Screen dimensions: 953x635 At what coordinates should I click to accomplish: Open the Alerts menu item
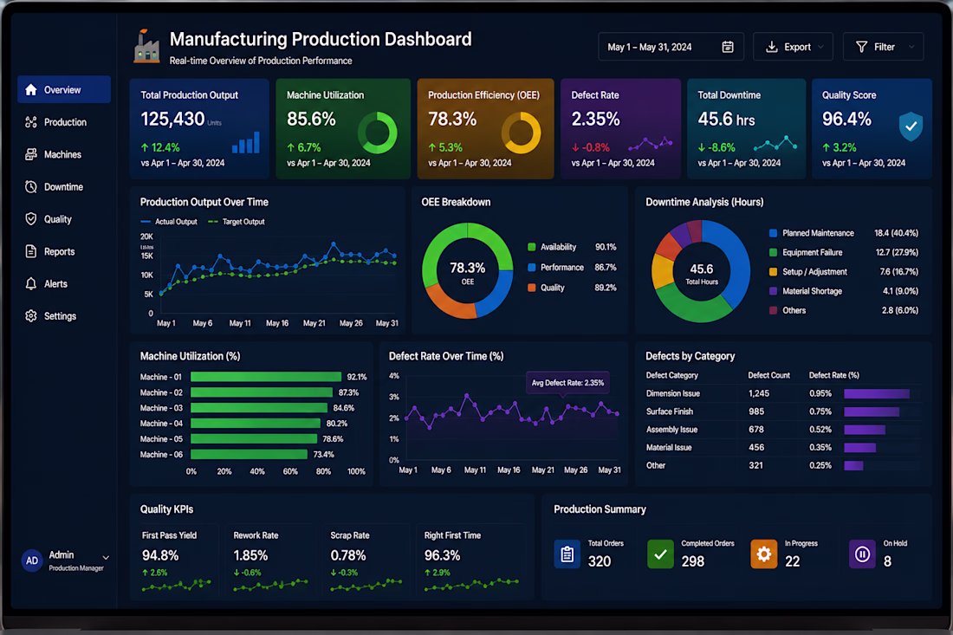64,284
